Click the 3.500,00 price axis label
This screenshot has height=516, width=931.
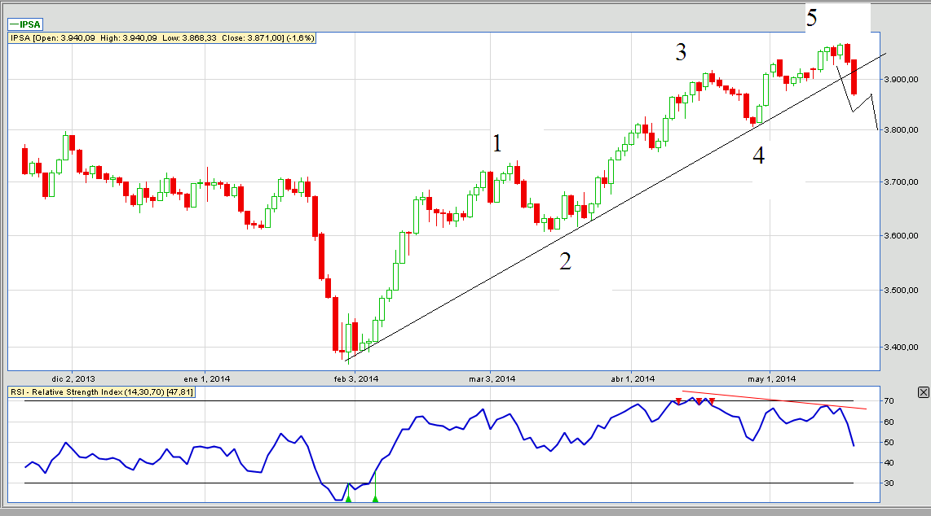coord(901,291)
